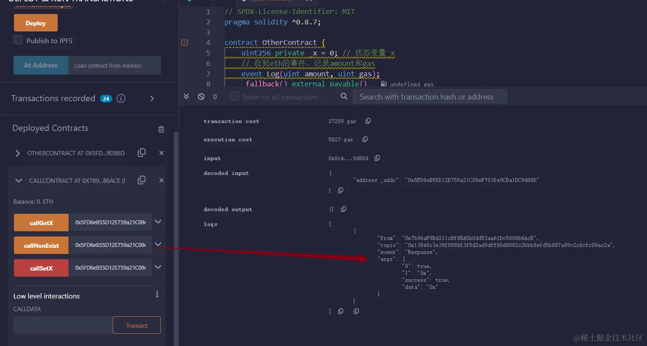Screen dimensions: 647x346
Task: Expand the callNonExist parameter dropdown
Action: click(x=158, y=245)
